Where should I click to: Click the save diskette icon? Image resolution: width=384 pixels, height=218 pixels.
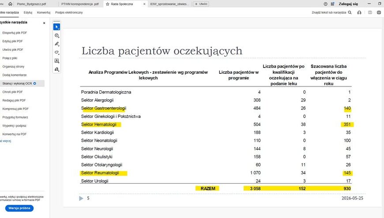pos(370,12)
